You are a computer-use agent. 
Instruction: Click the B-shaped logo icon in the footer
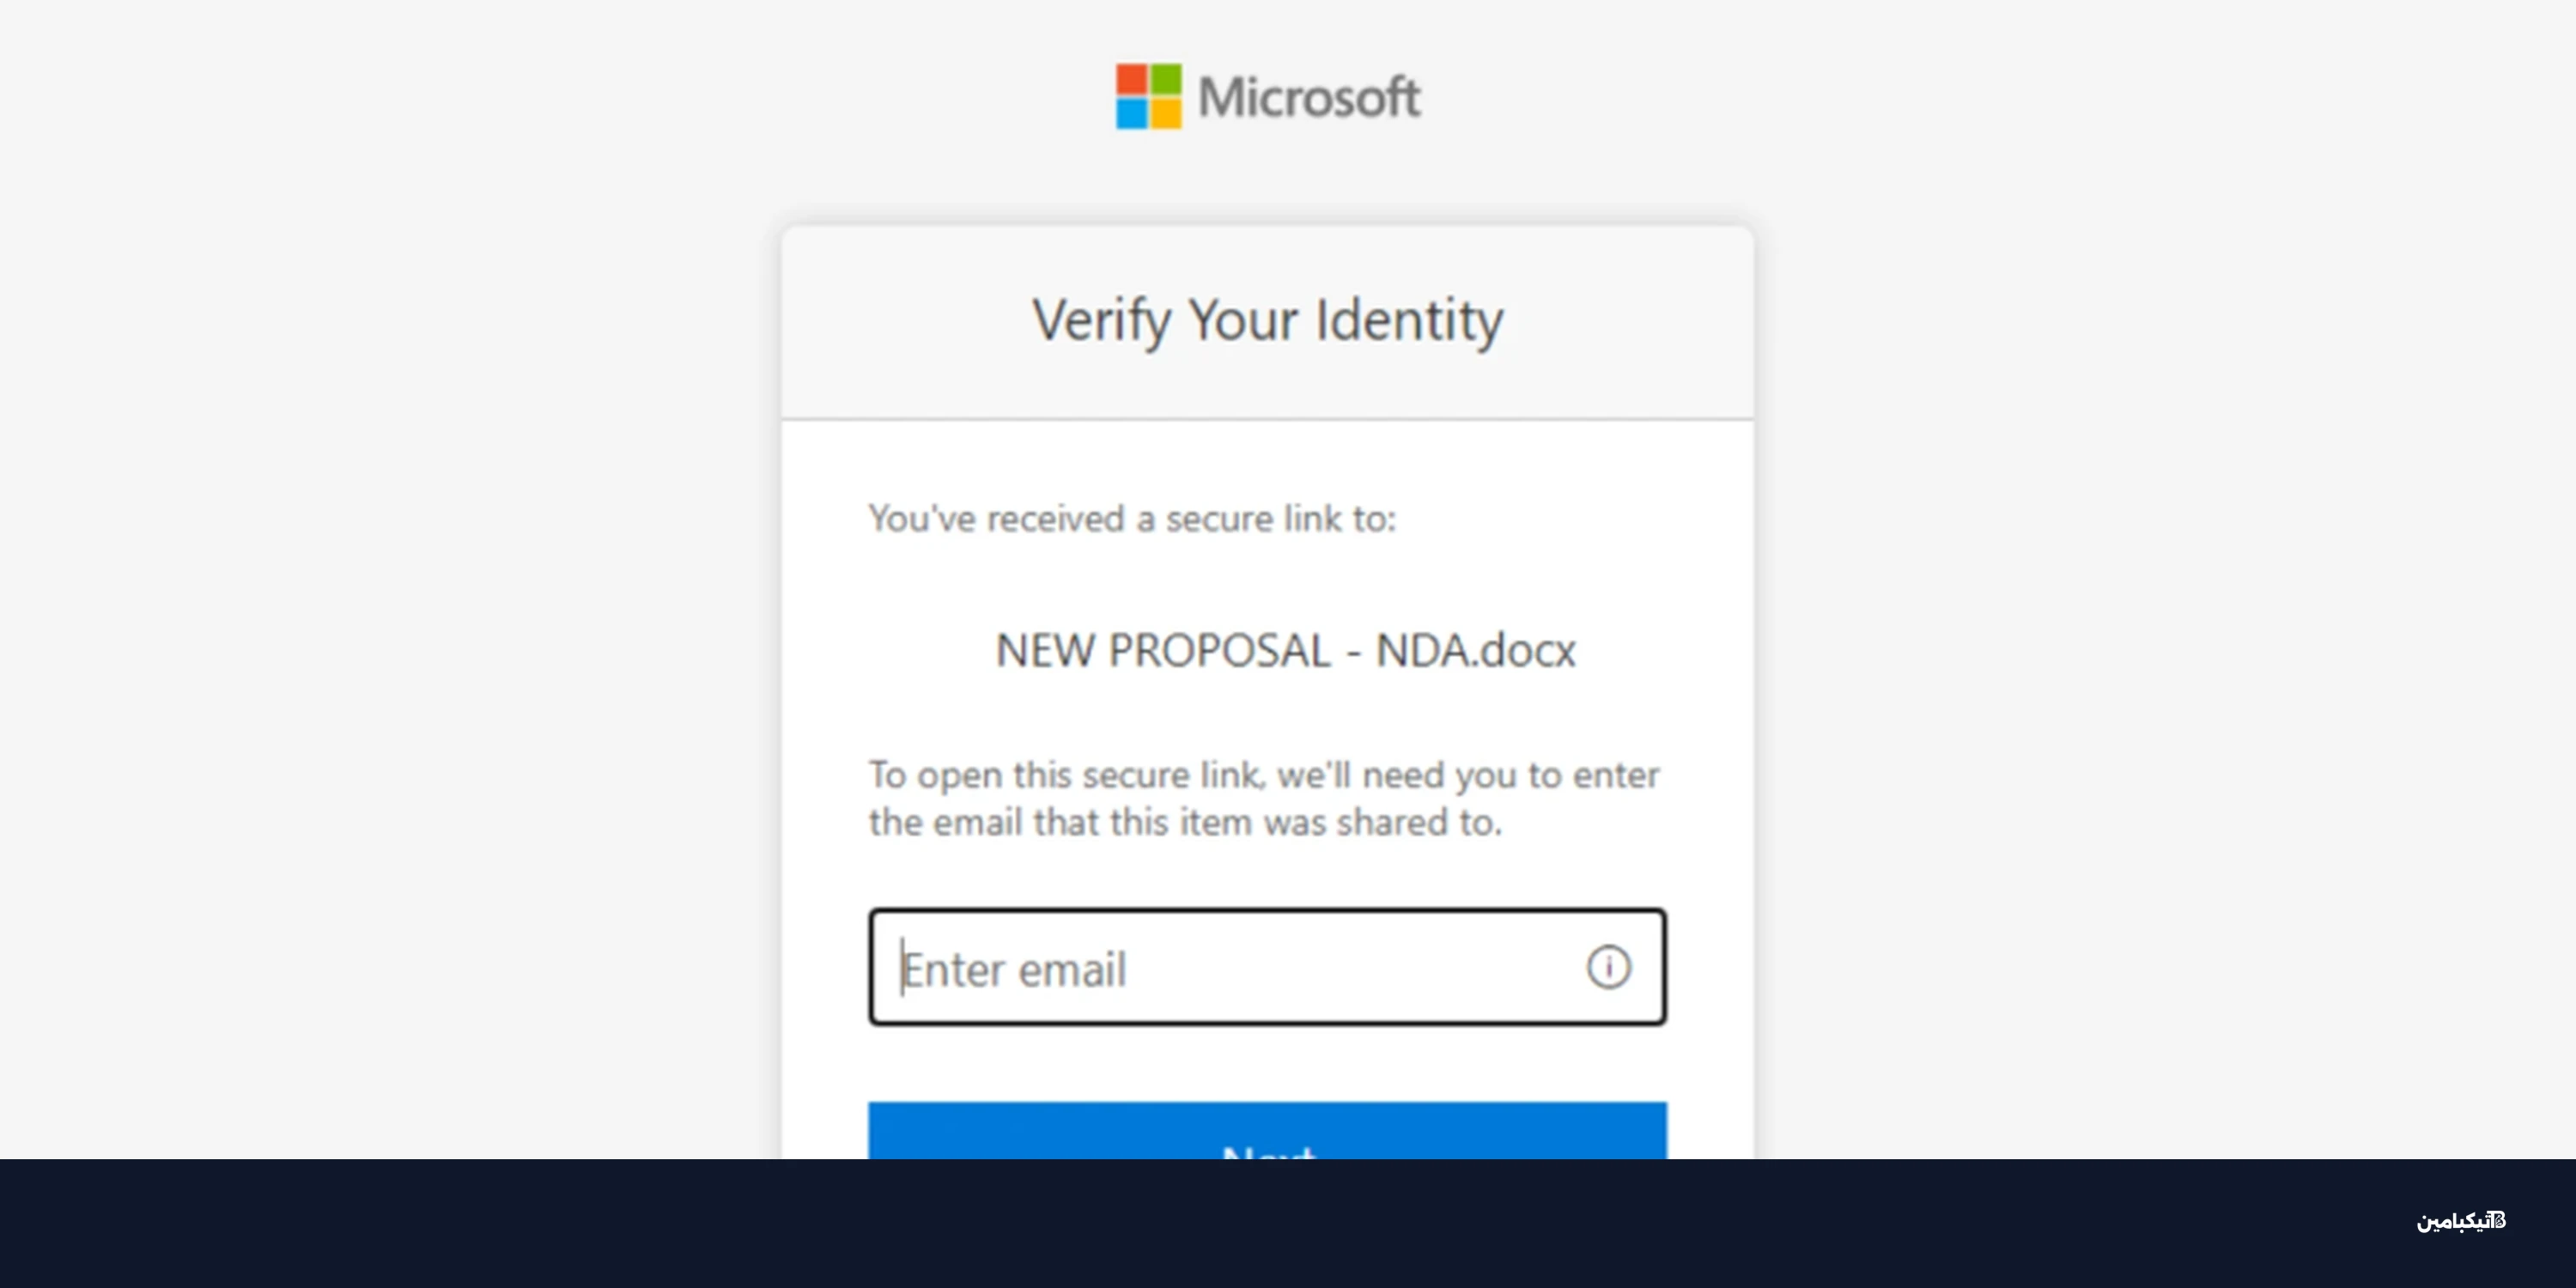pyautogui.click(x=2498, y=1220)
